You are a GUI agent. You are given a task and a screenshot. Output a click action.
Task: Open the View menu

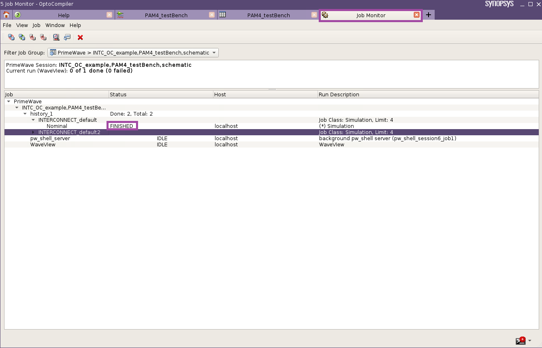point(22,25)
